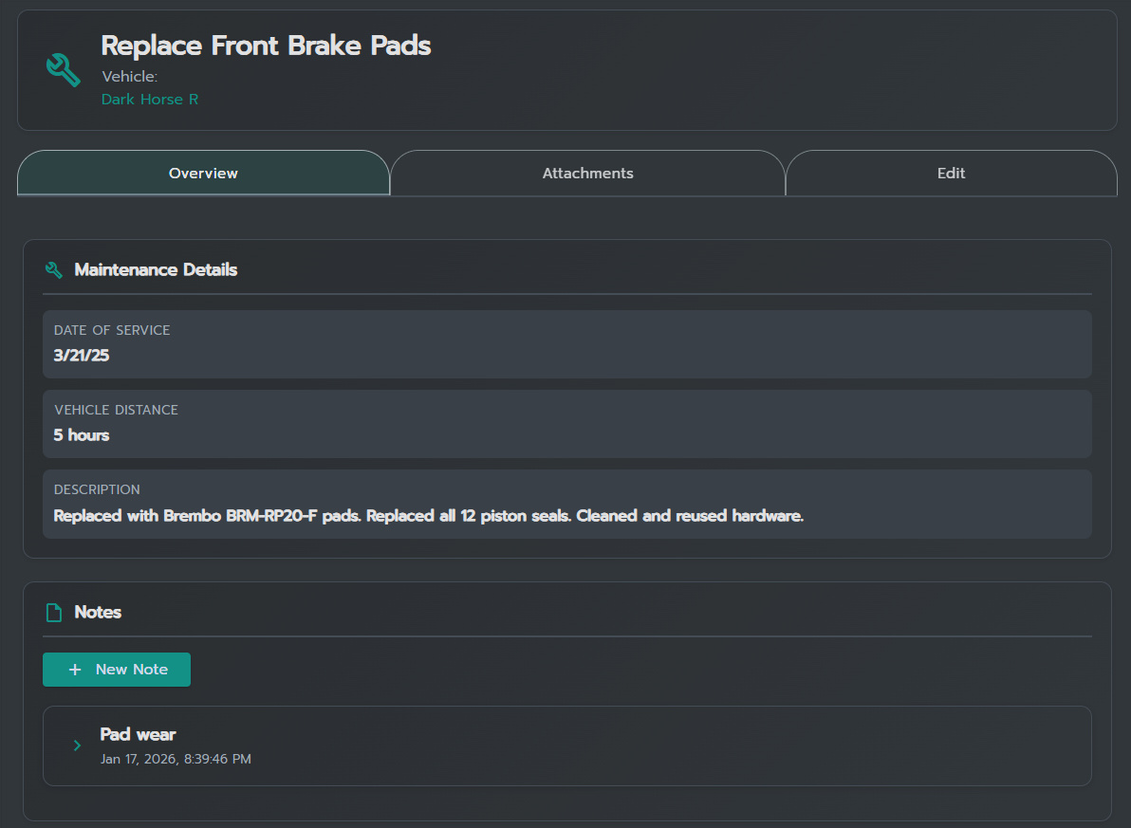Viewport: 1131px width, 828px height.
Task: Click the Pad wear note timestamp
Action: click(x=176, y=759)
